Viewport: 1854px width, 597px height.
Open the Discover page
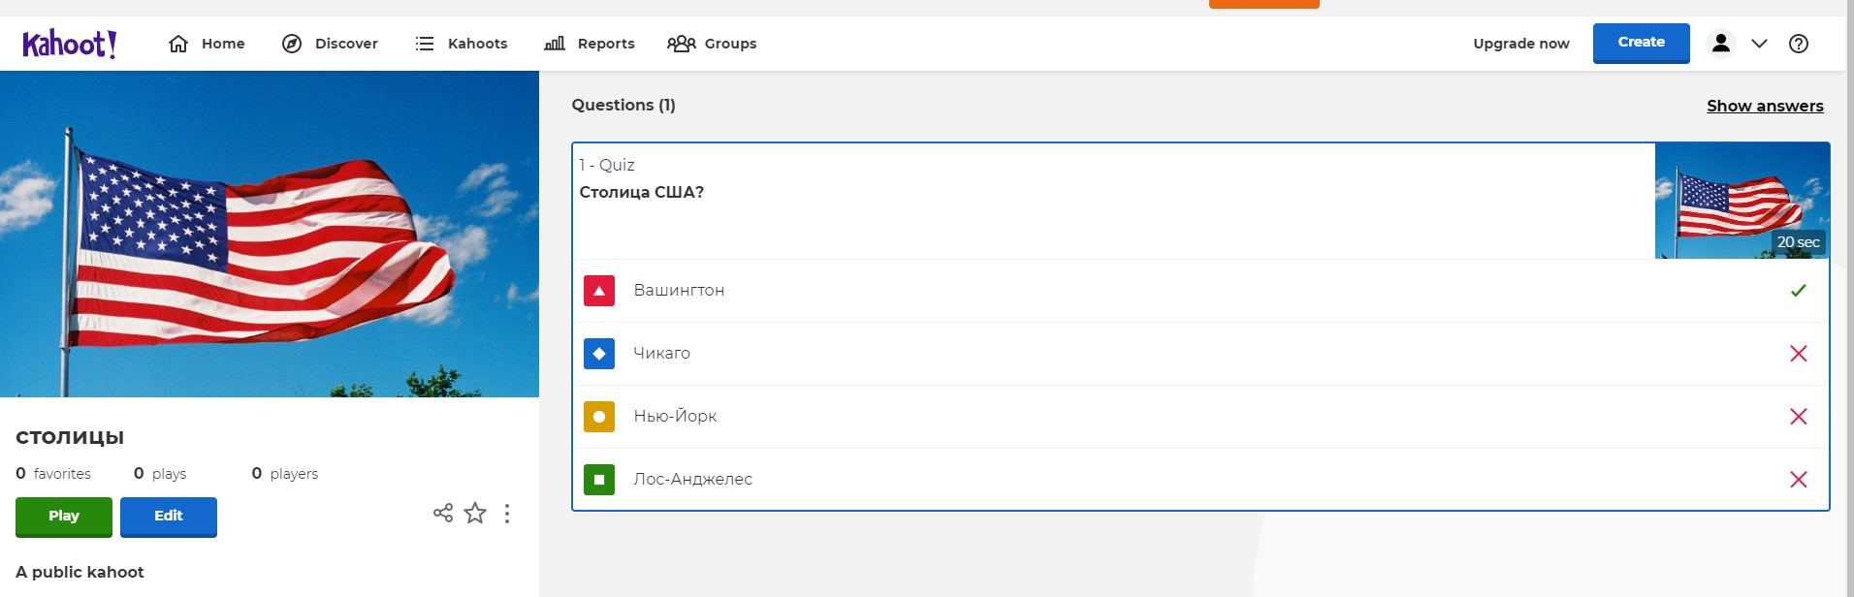click(330, 44)
